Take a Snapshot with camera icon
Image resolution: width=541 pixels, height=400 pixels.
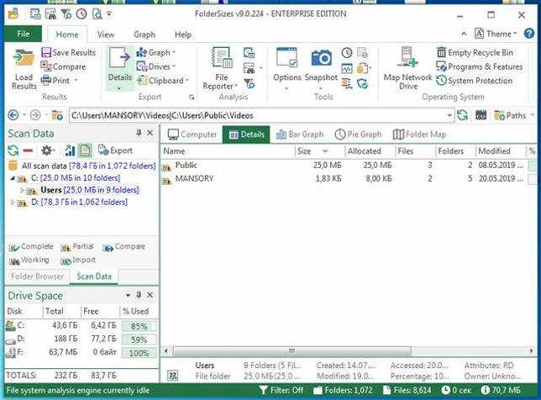[321, 58]
